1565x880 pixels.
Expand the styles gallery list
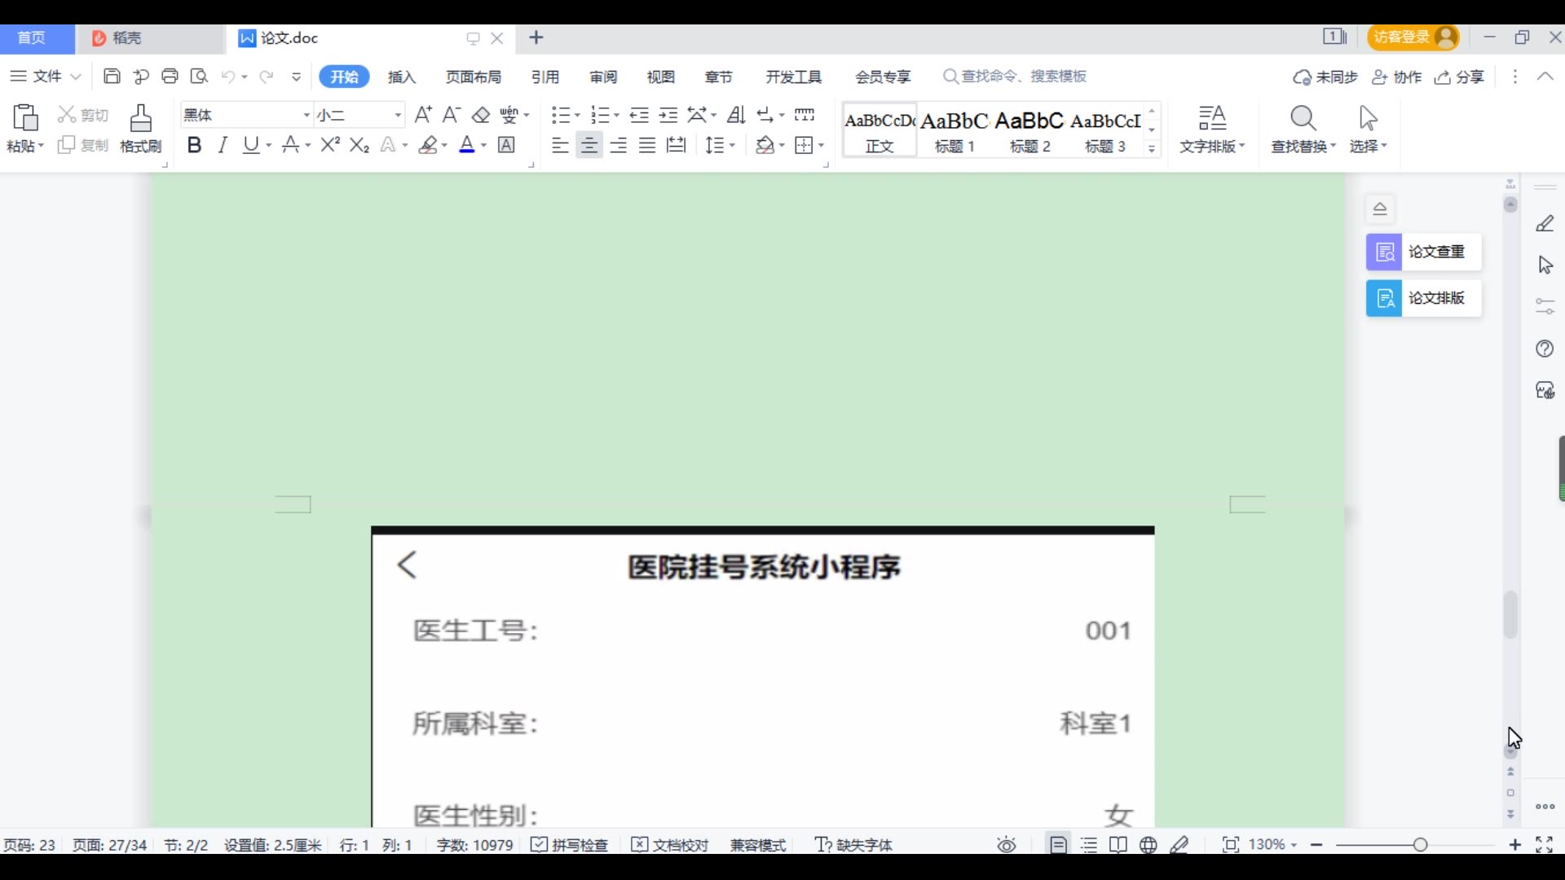(x=1152, y=148)
